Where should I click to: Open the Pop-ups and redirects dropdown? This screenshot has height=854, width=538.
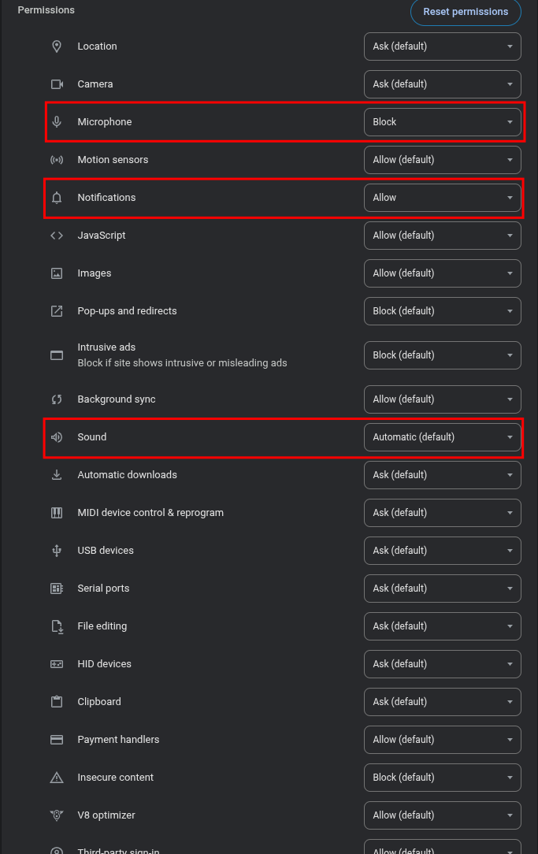coord(442,311)
